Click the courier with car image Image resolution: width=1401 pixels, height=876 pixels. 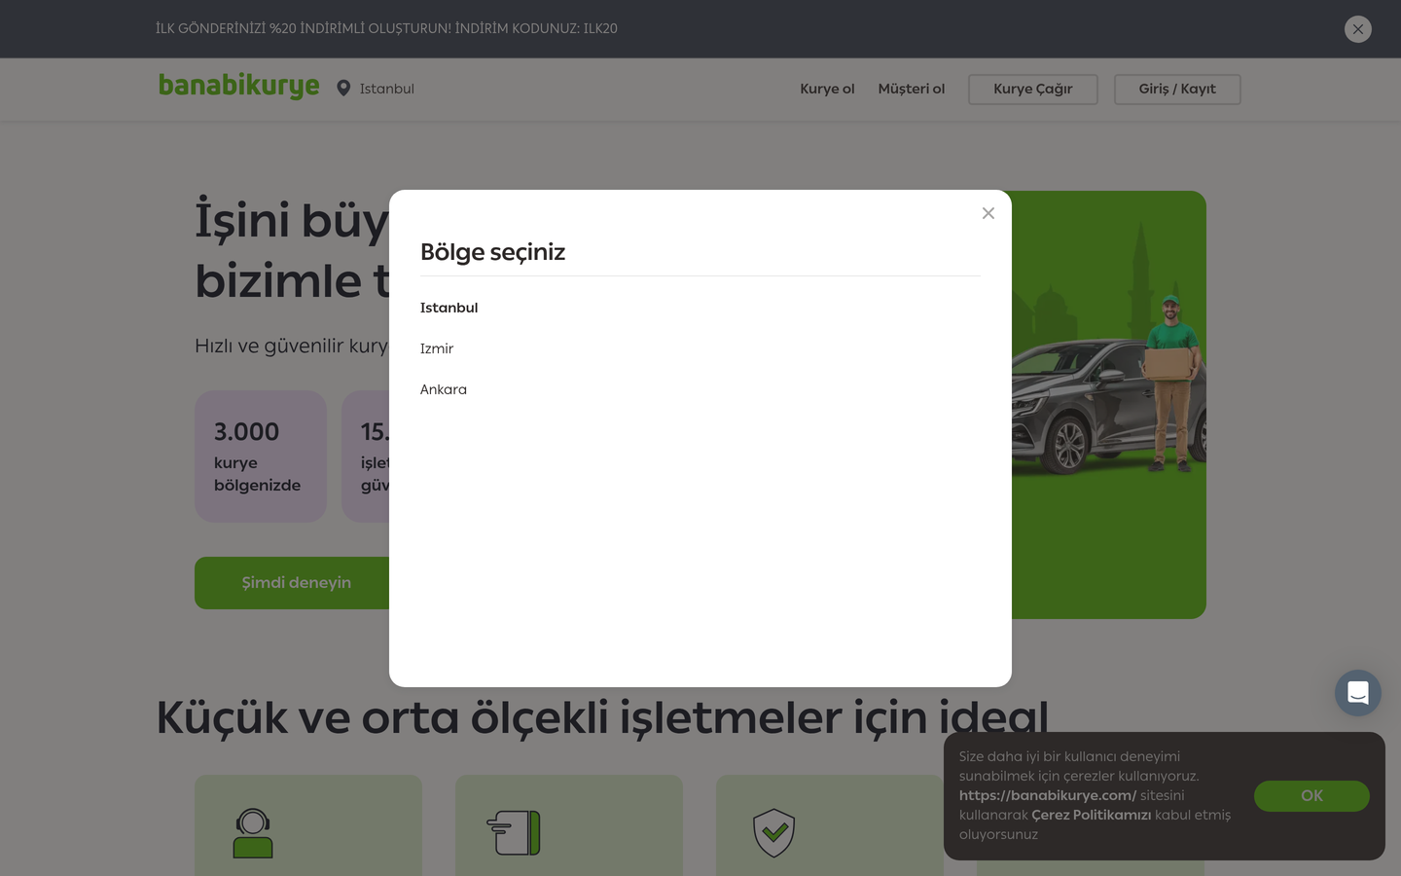click(x=1109, y=405)
